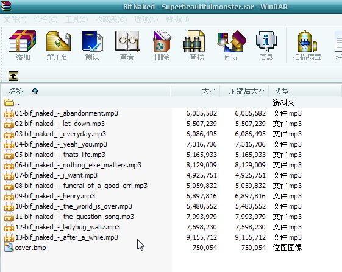Click MP3 icon of 04 yeah_you file
This screenshot has height=272, width=342.
(x=9, y=144)
